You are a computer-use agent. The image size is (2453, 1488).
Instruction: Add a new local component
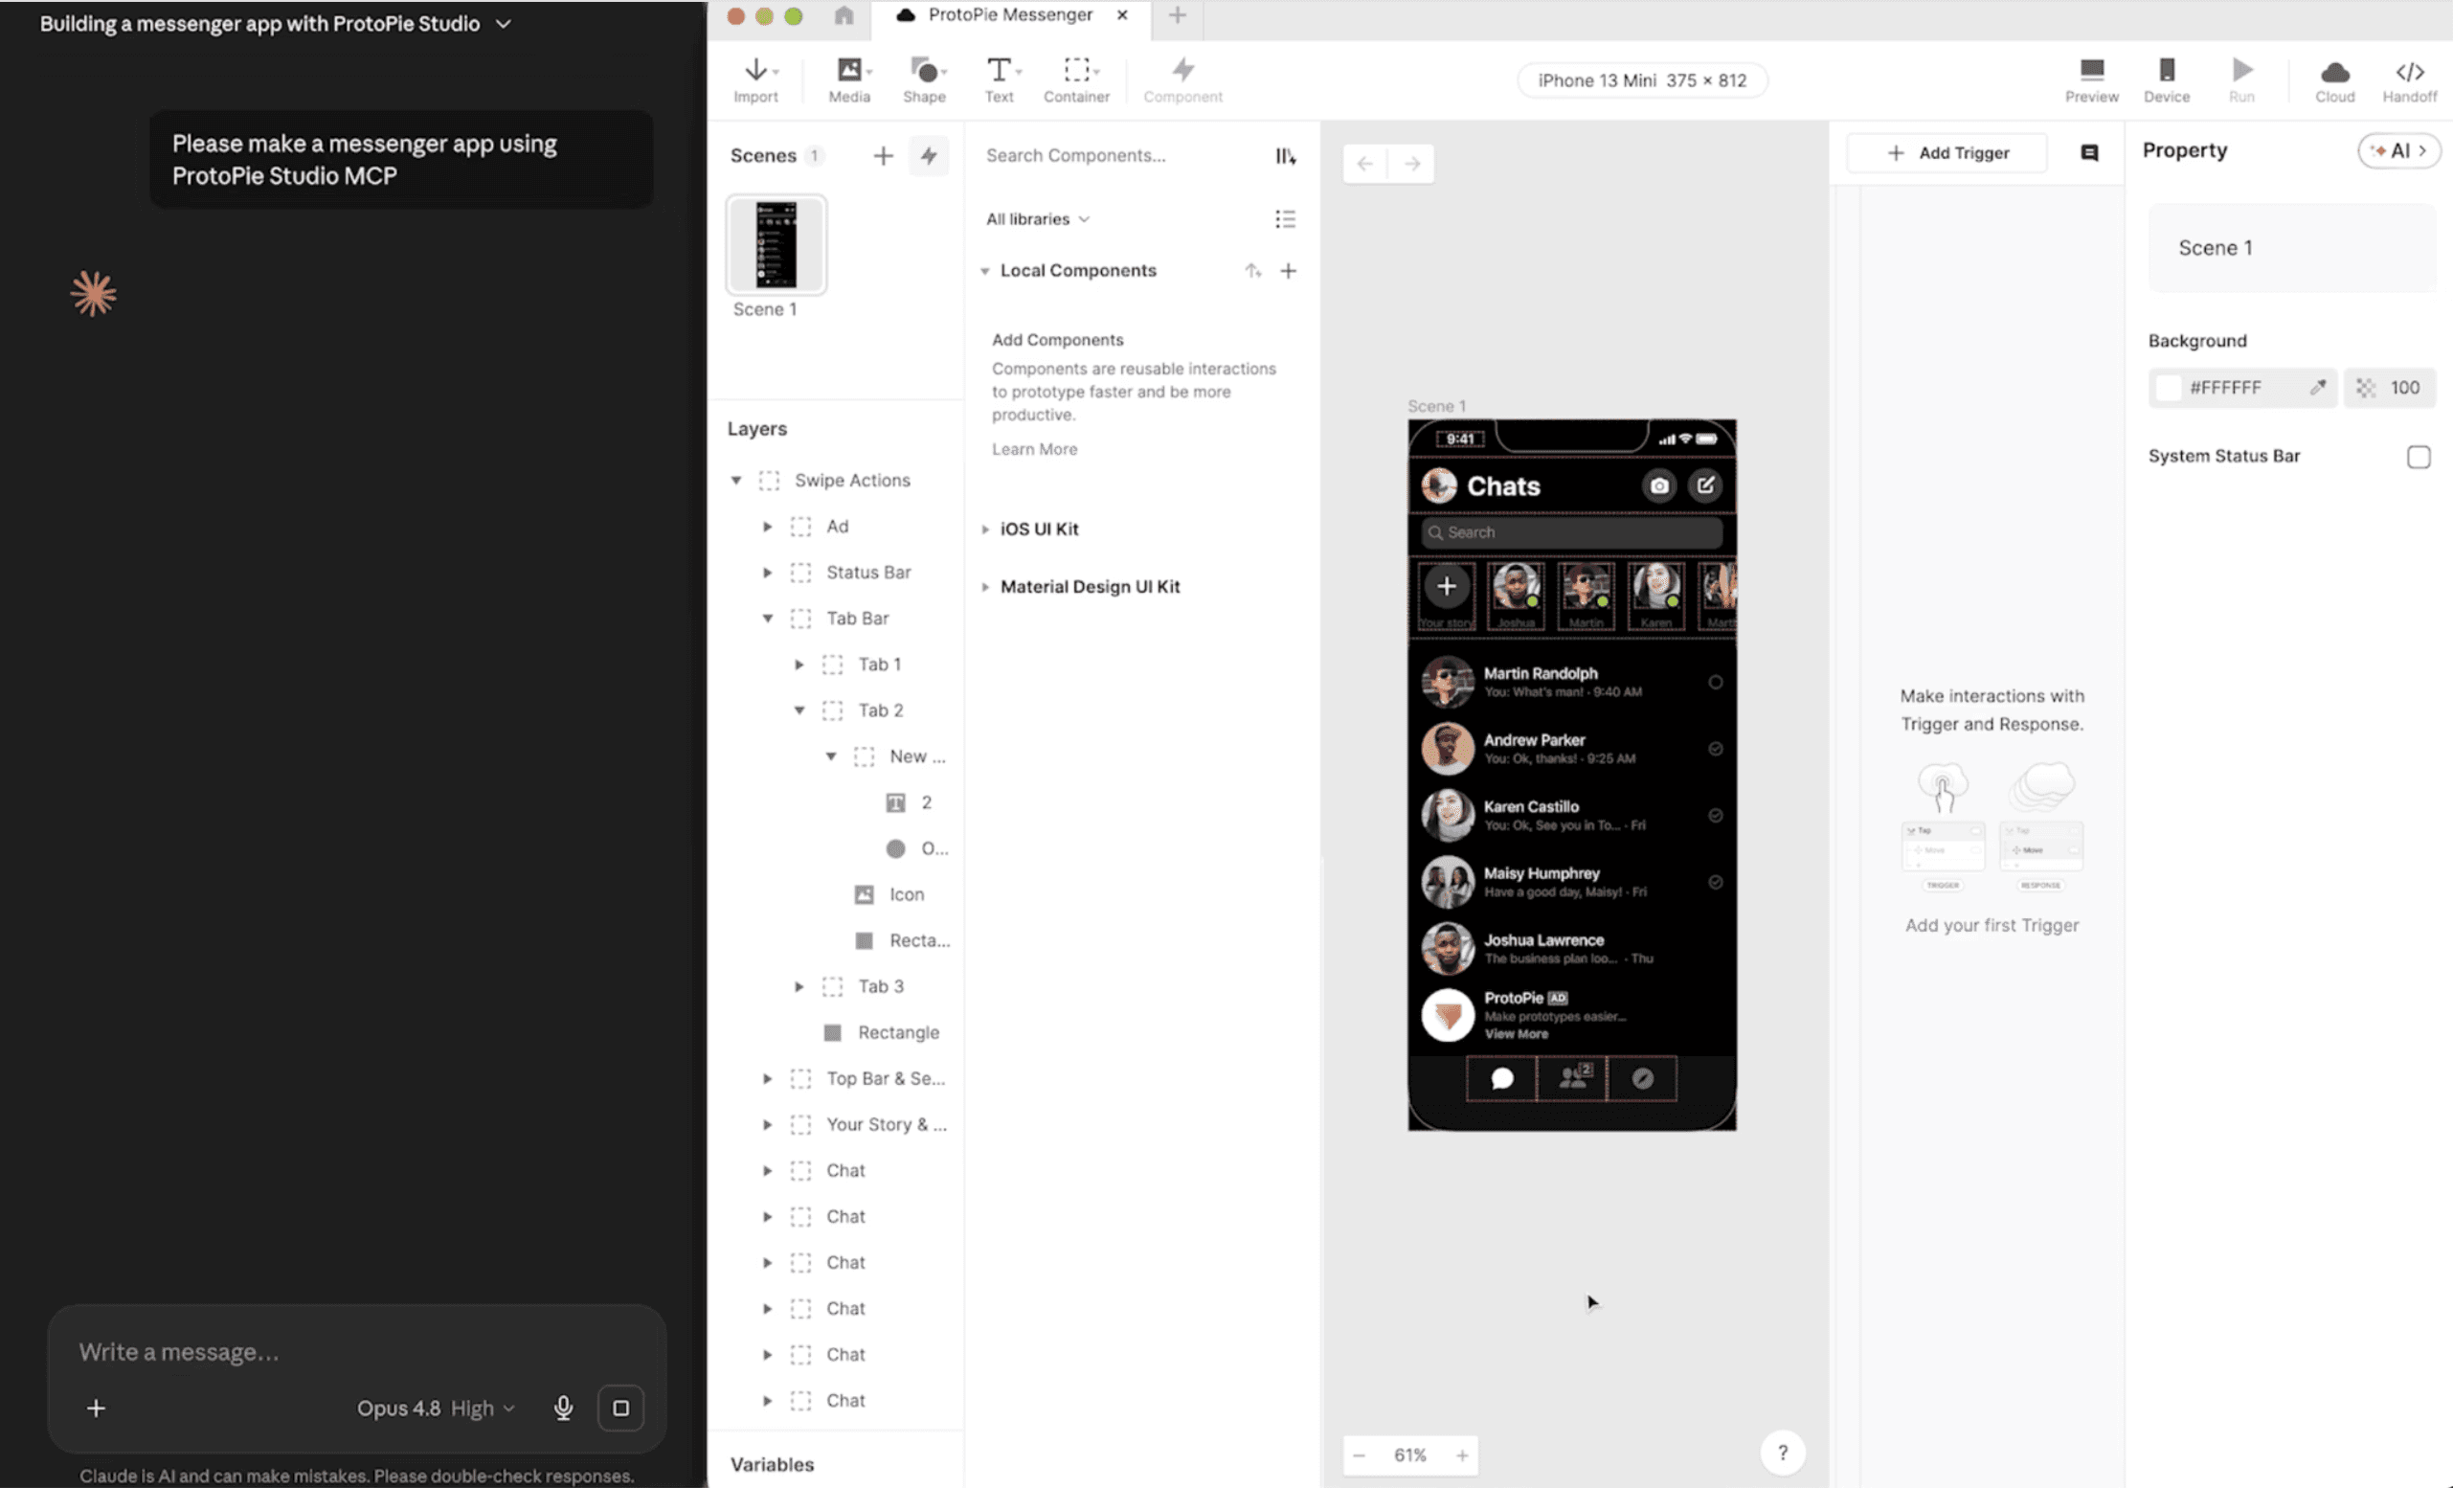(x=1288, y=271)
